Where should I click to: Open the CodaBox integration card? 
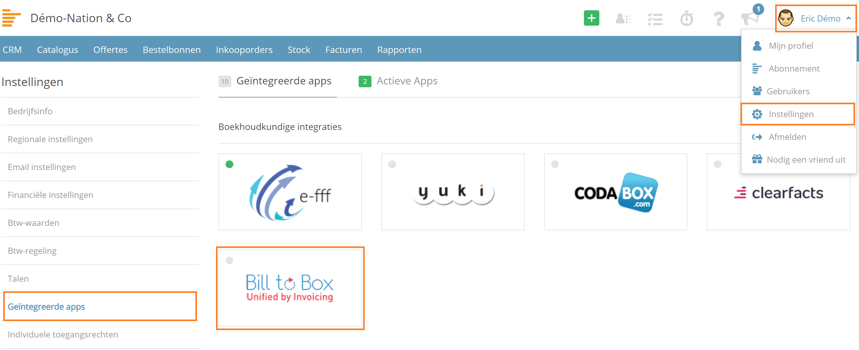pos(615,192)
